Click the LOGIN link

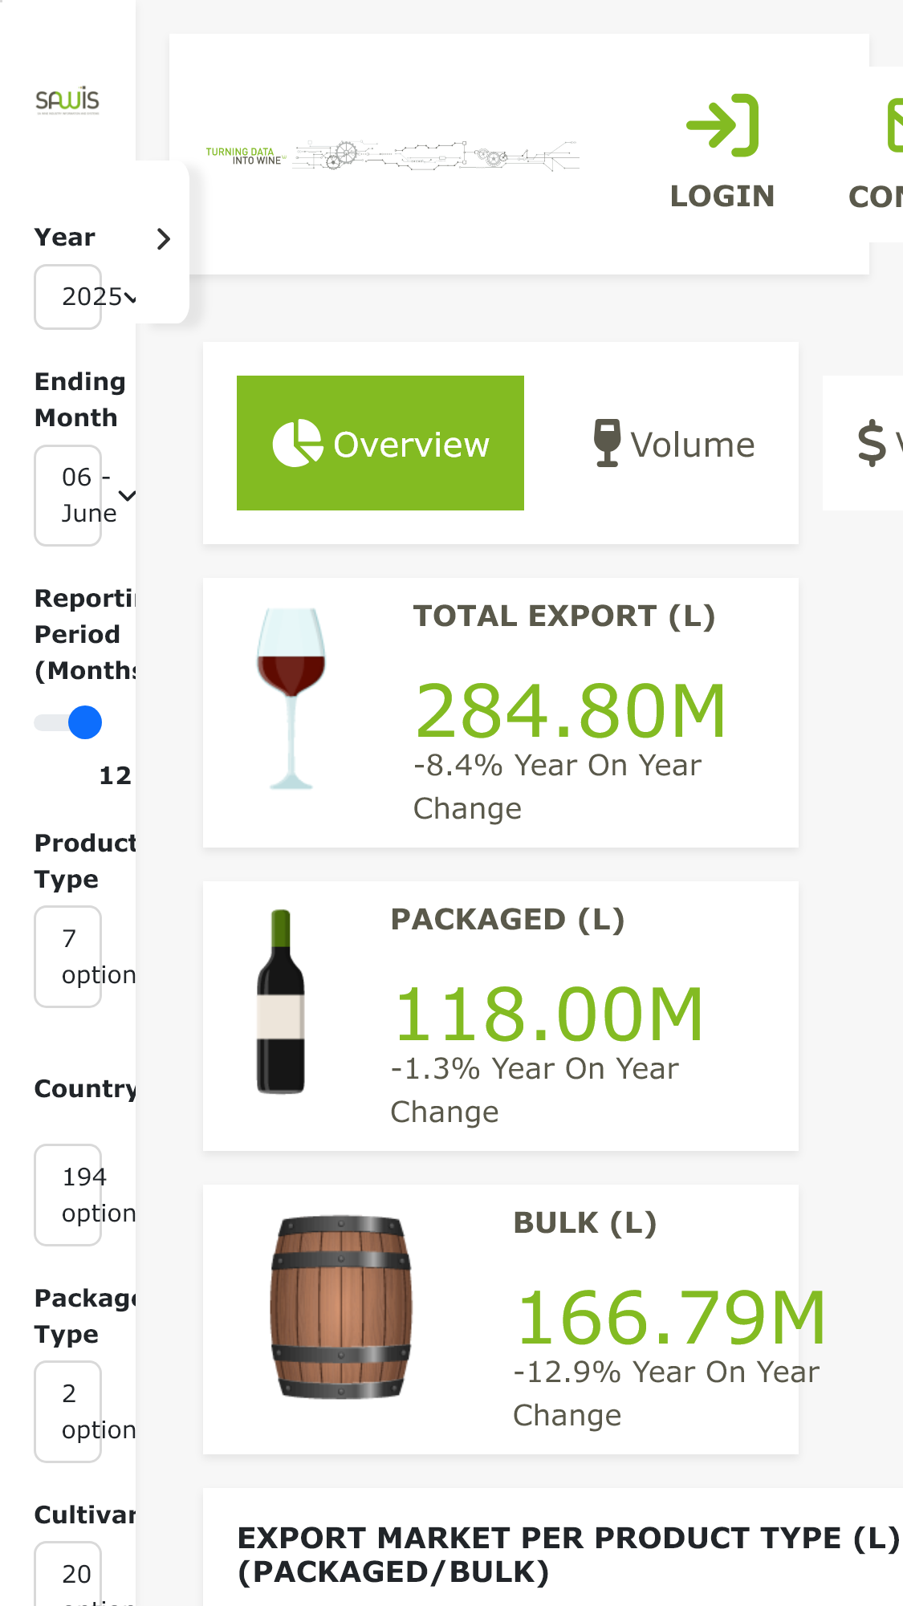point(722,196)
